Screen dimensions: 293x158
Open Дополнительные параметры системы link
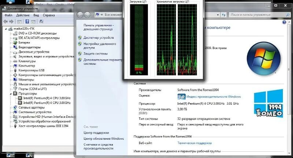point(103,62)
